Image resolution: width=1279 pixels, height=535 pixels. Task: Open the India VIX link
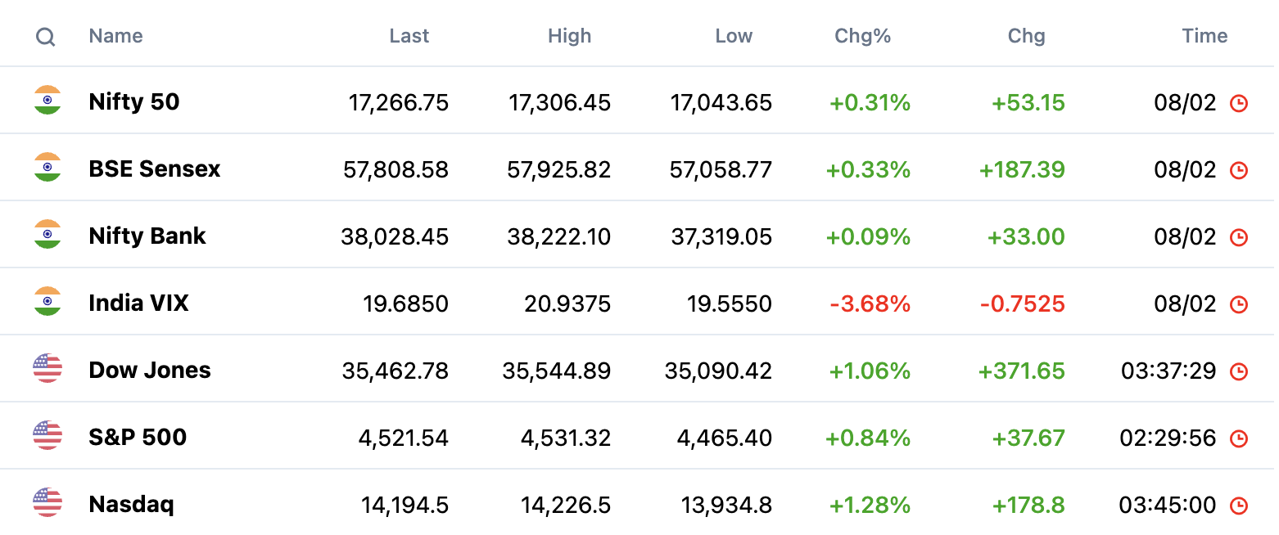click(138, 303)
